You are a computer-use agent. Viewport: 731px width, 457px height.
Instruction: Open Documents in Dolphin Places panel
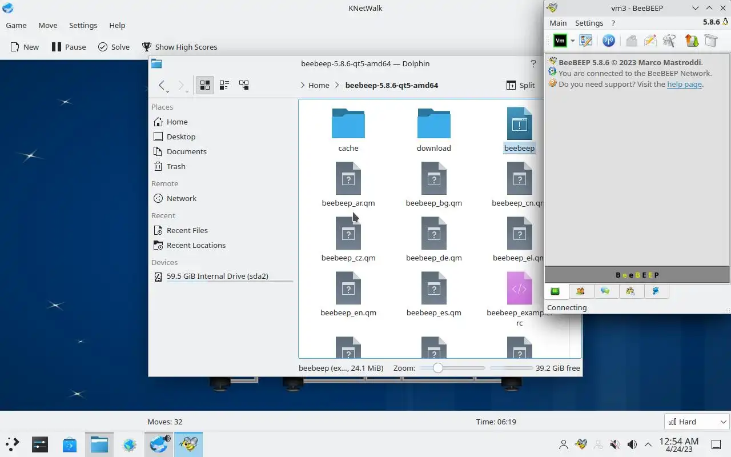pyautogui.click(x=223, y=151)
